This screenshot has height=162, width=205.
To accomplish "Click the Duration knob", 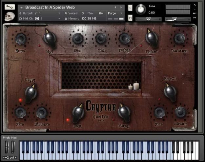I will click(x=179, y=38).
